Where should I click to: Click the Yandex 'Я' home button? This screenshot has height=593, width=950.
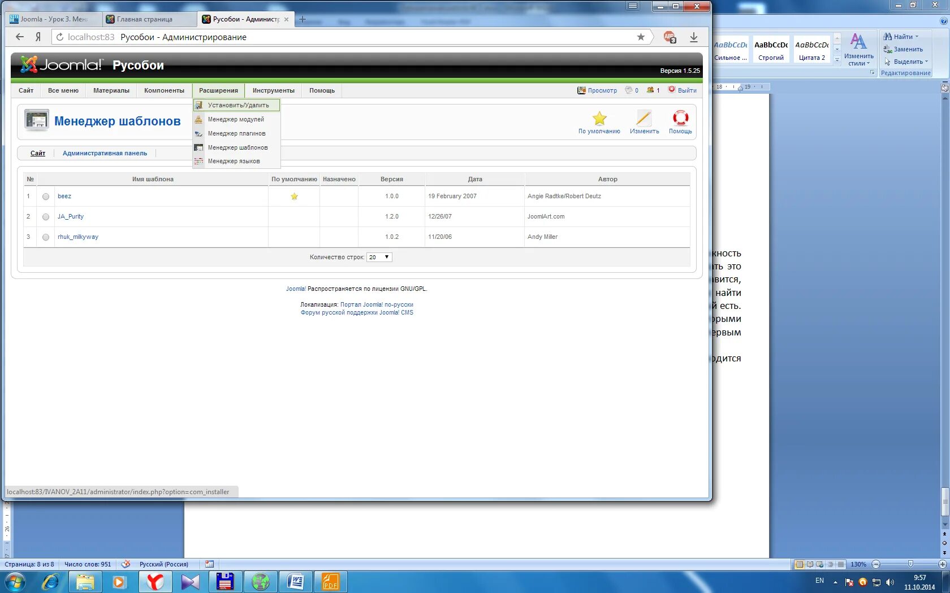(x=38, y=37)
